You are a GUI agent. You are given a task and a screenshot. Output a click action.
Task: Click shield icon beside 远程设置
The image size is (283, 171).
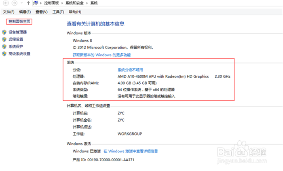[4, 40]
